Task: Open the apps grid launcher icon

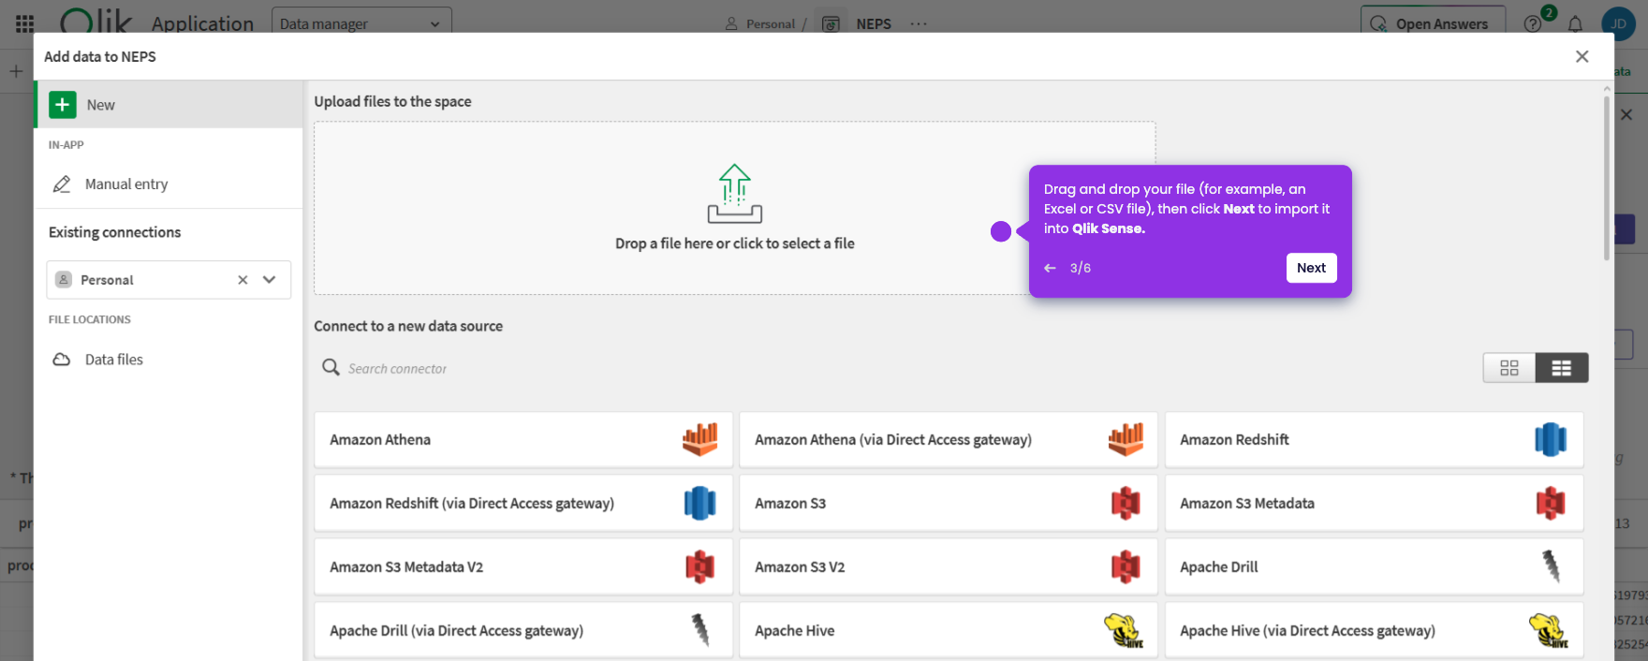Action: tap(25, 23)
